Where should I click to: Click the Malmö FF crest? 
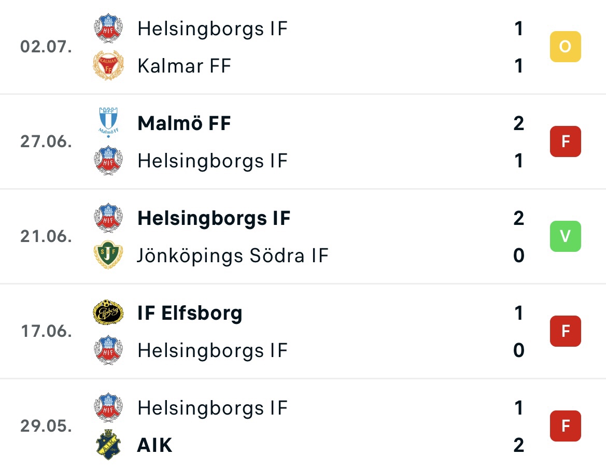coord(108,122)
